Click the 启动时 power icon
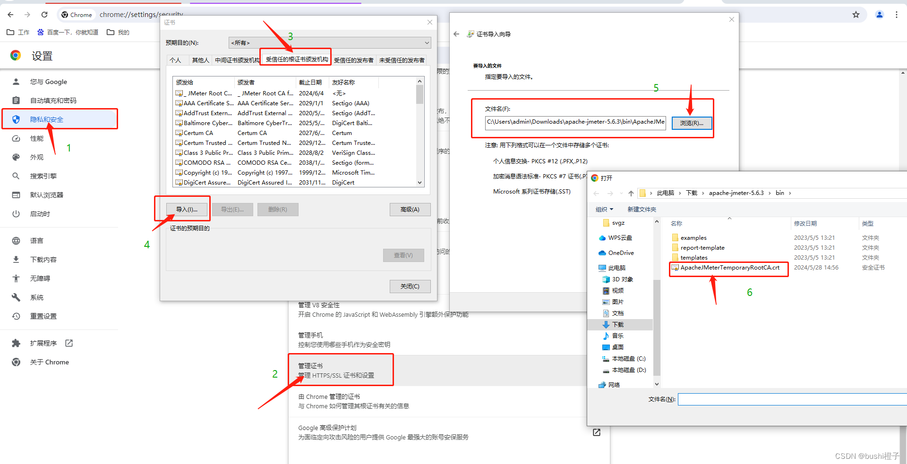Viewport: 907px width, 464px height. [16, 214]
